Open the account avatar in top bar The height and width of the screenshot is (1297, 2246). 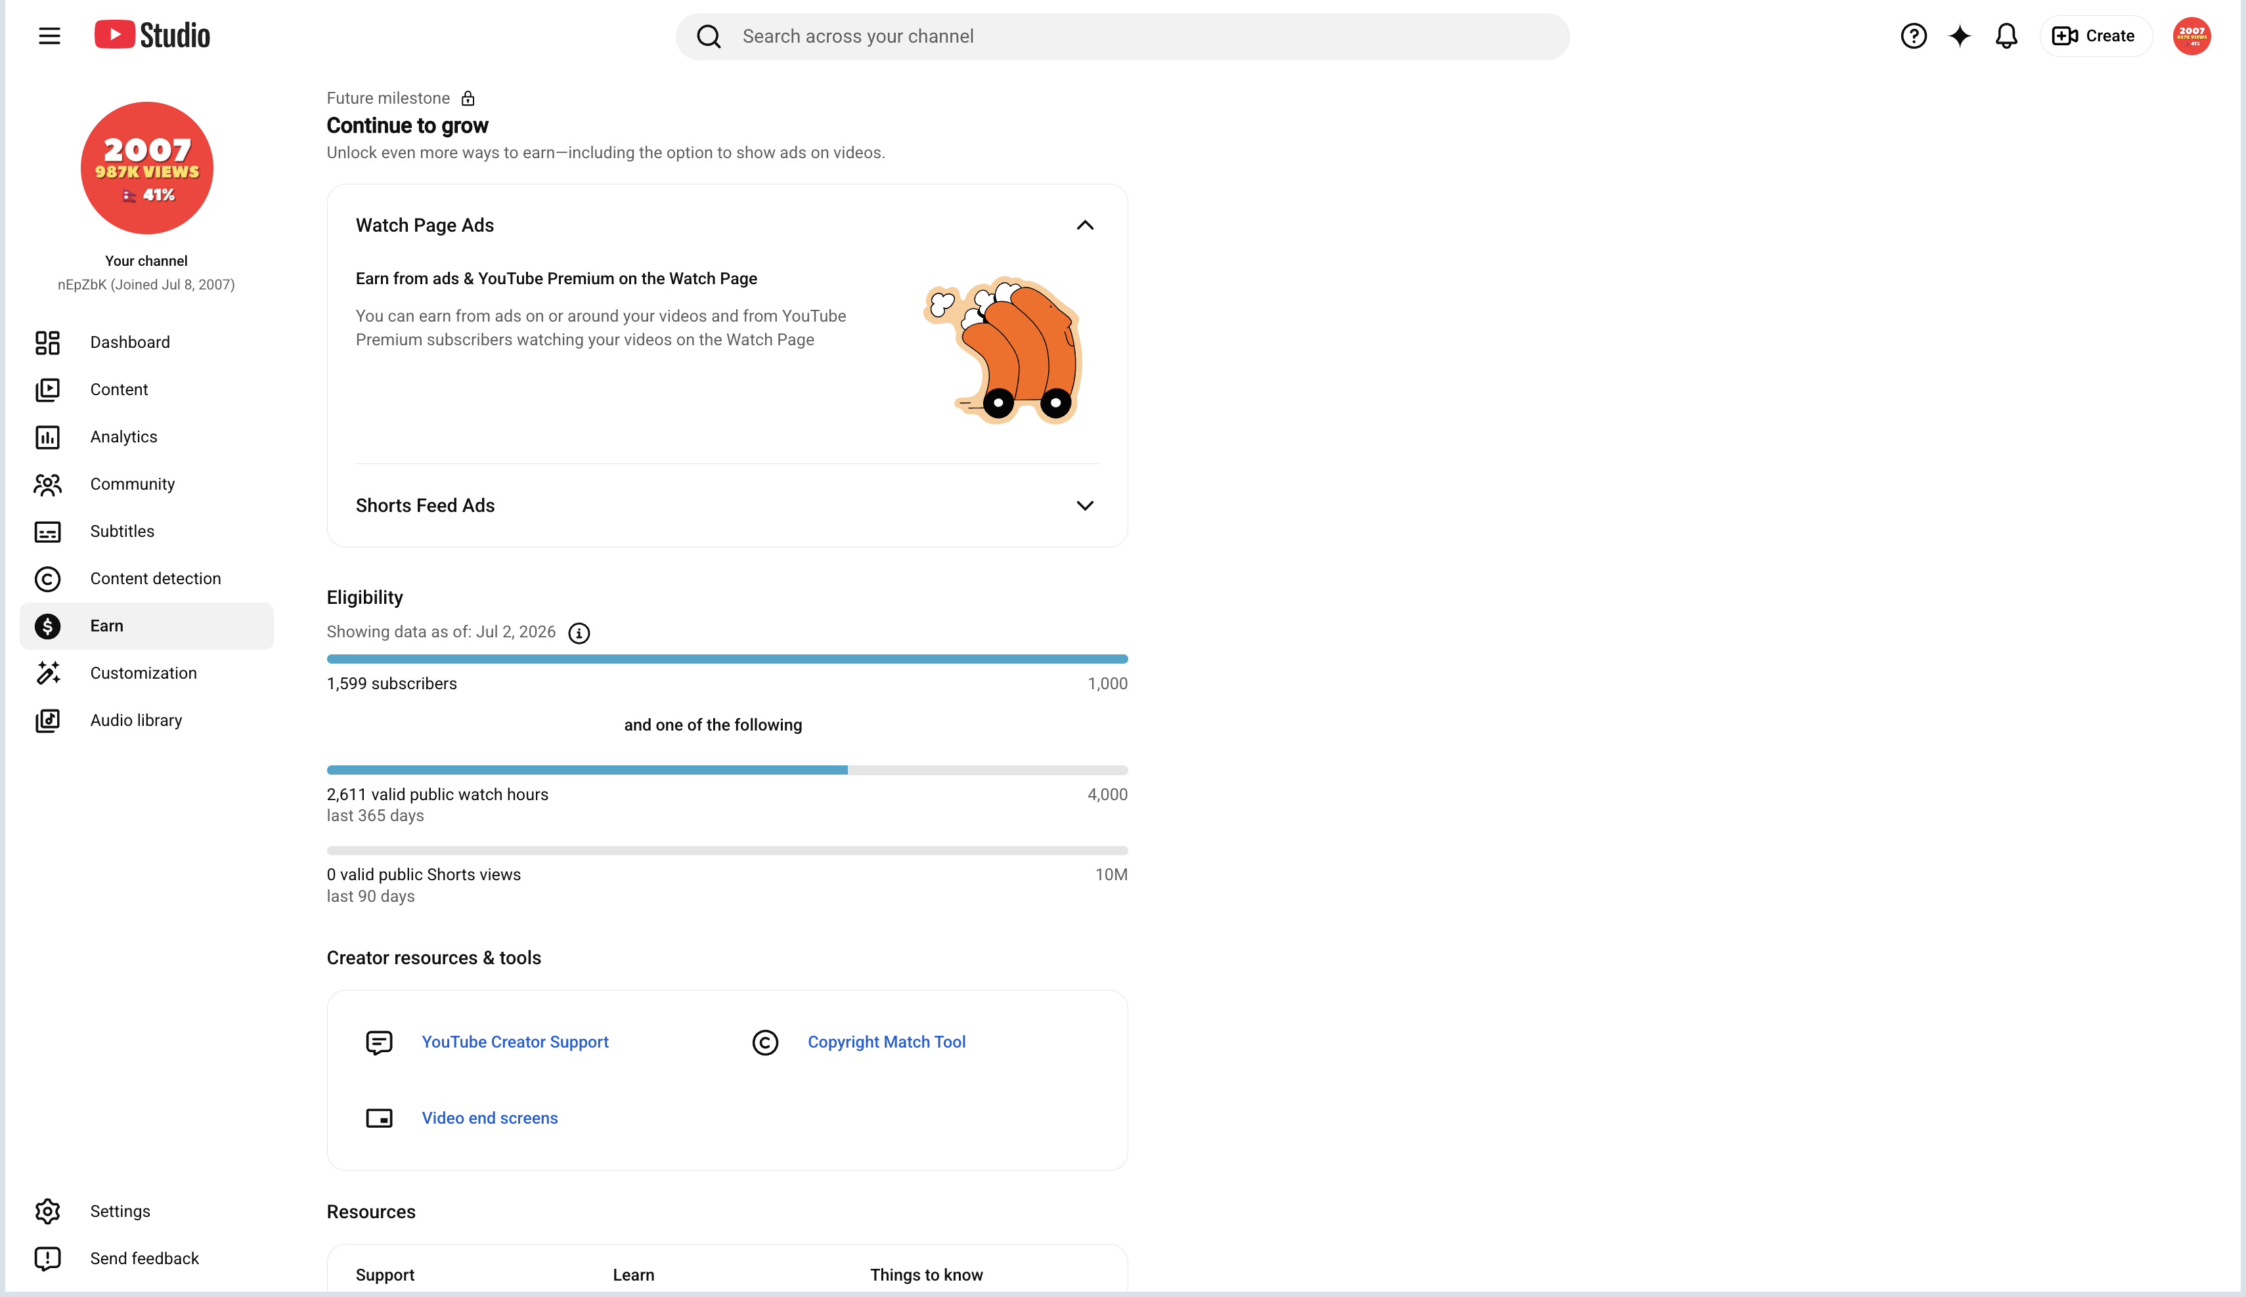[2191, 35]
